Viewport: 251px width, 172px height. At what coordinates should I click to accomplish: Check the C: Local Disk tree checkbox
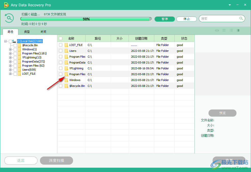point(10,41)
